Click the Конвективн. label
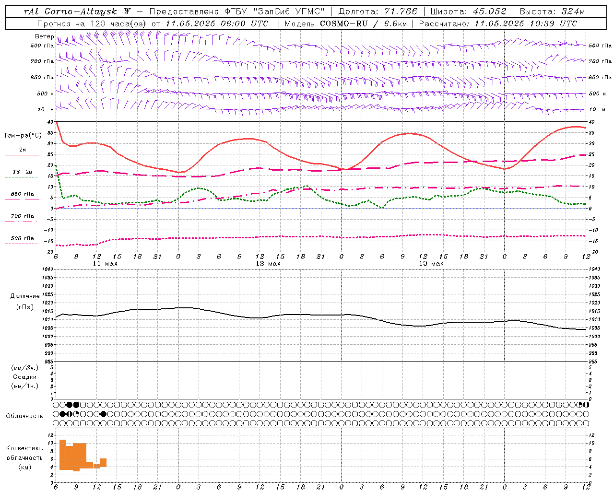 coord(25,448)
